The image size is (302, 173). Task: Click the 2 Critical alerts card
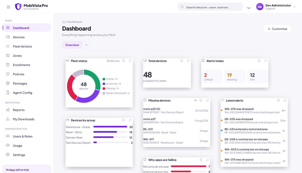point(212,76)
